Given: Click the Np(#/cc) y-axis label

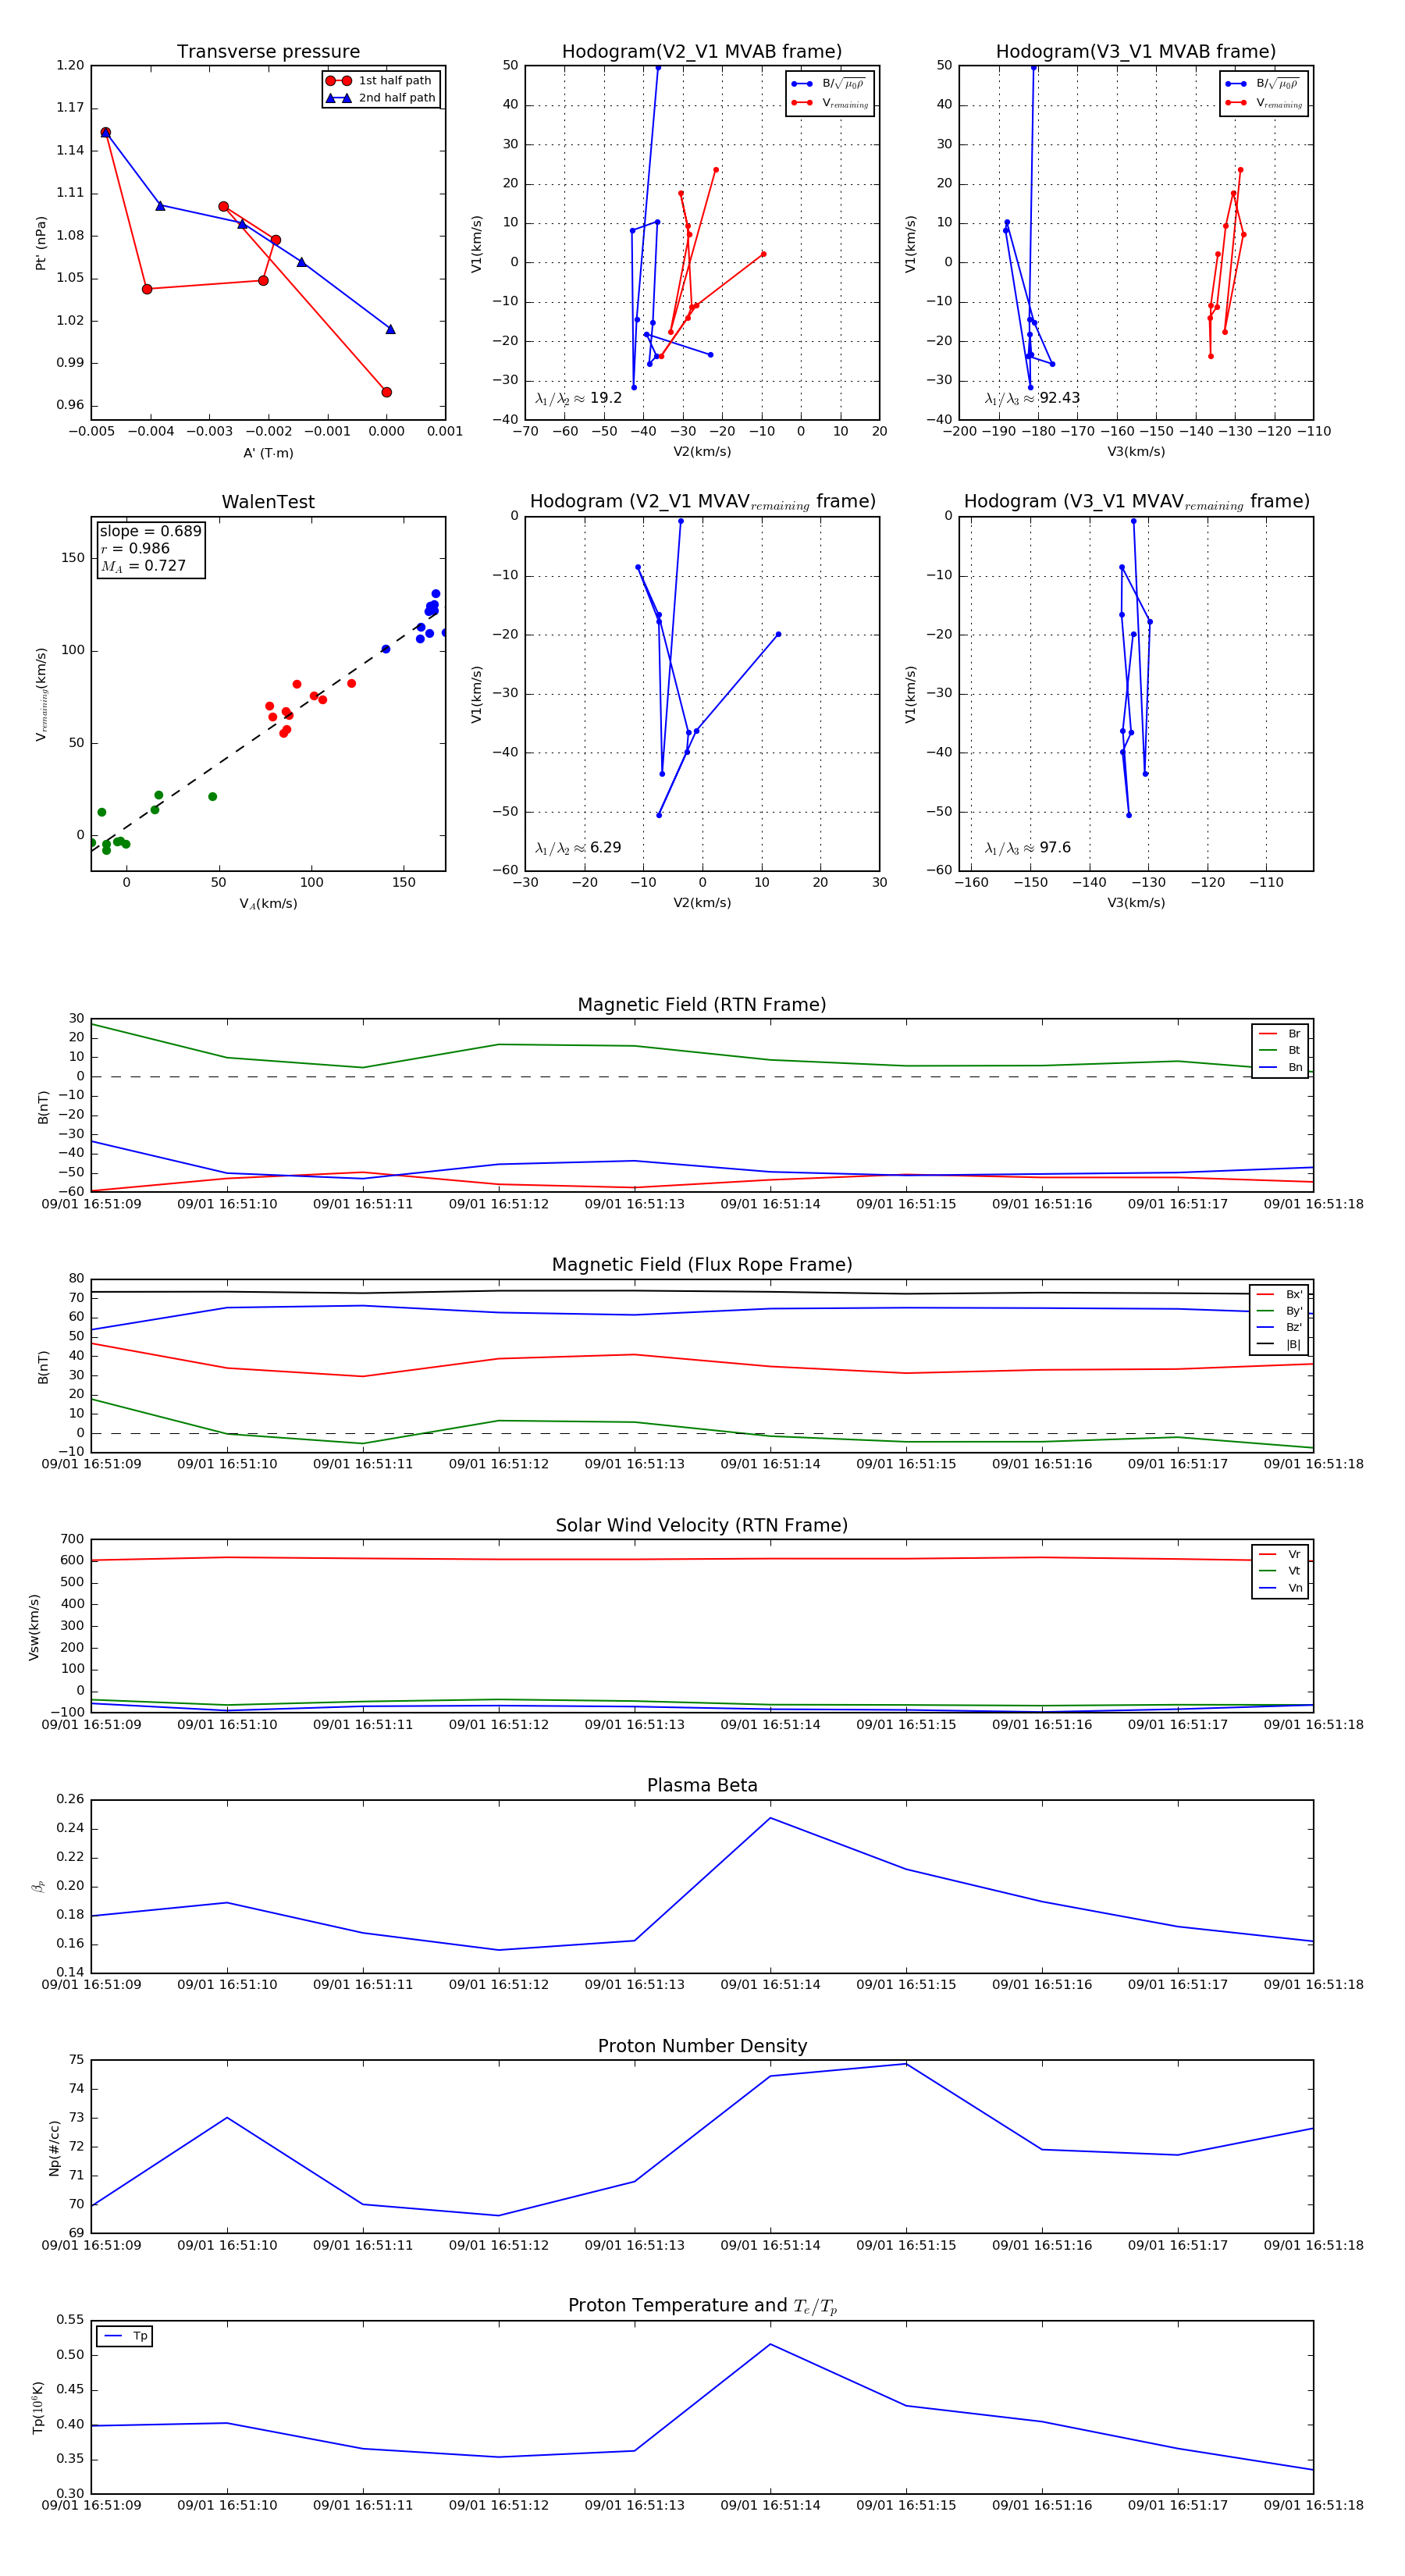Looking at the screenshot, I should click(55, 2148).
